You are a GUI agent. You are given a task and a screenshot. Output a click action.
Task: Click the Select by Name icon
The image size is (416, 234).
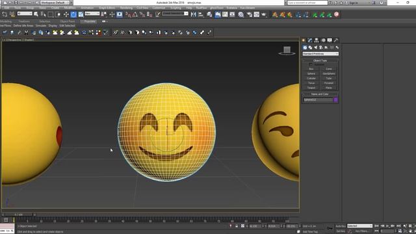[44, 14]
